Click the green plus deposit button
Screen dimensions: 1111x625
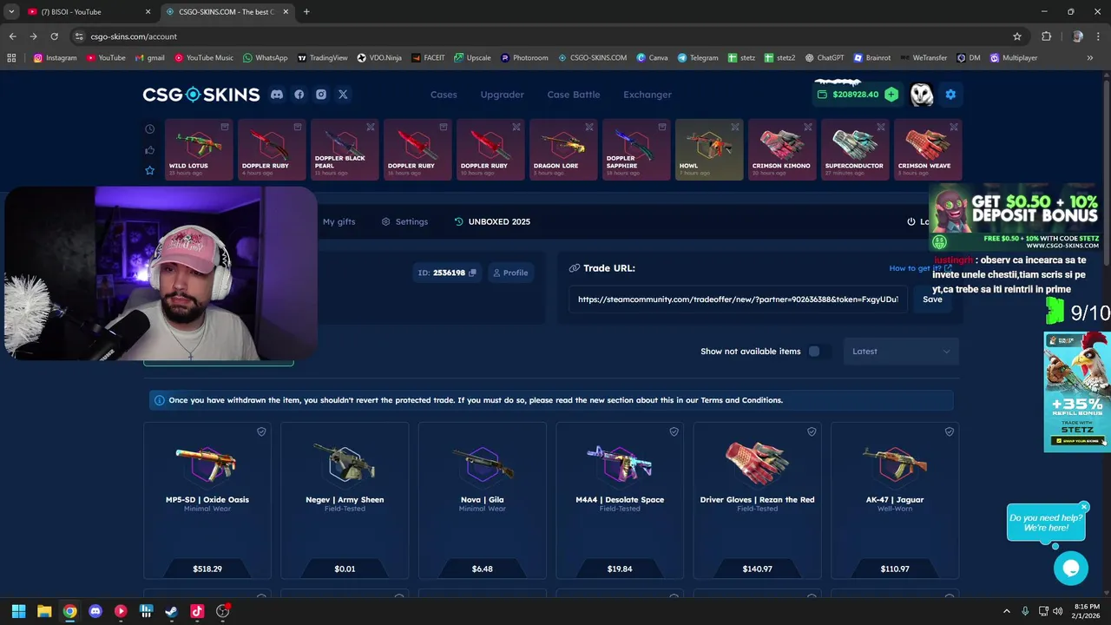pyautogui.click(x=891, y=94)
